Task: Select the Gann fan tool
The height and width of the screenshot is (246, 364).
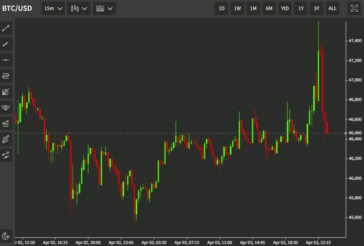Action: tap(6, 91)
